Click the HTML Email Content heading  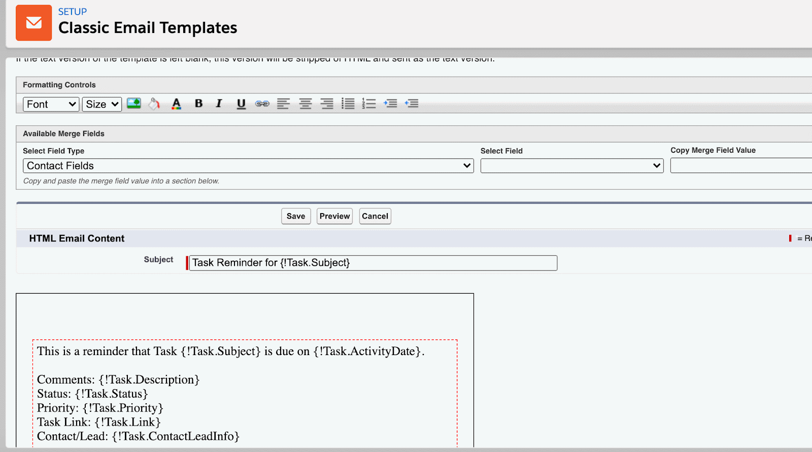(77, 238)
